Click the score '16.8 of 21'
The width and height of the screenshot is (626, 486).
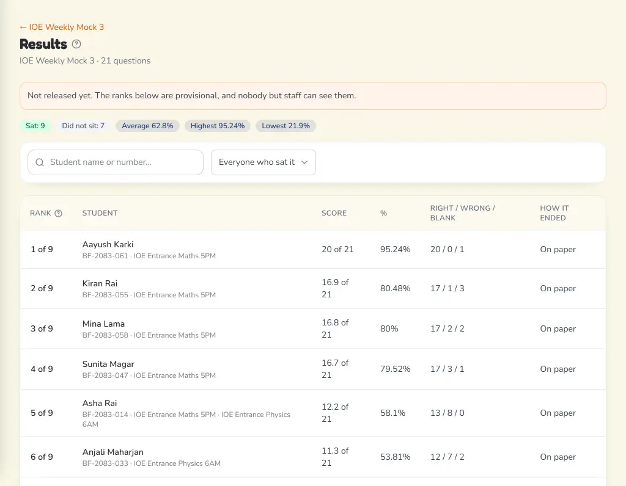[x=335, y=328]
